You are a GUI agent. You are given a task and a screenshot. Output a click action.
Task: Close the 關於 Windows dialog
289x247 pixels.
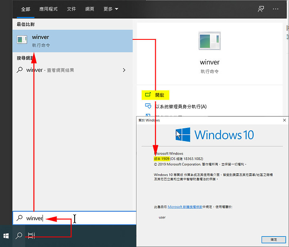click(x=285, y=120)
